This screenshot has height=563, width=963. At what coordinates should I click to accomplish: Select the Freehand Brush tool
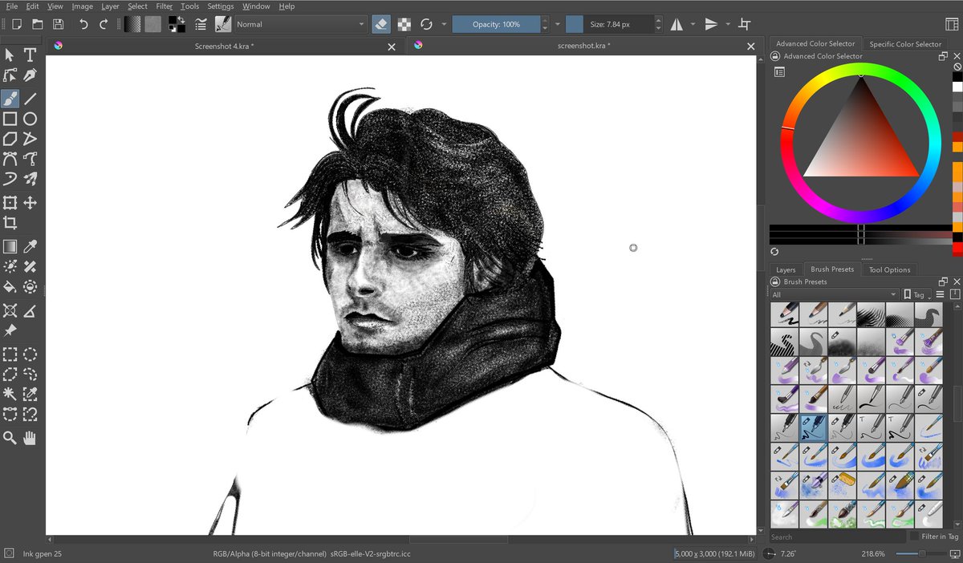(10, 99)
